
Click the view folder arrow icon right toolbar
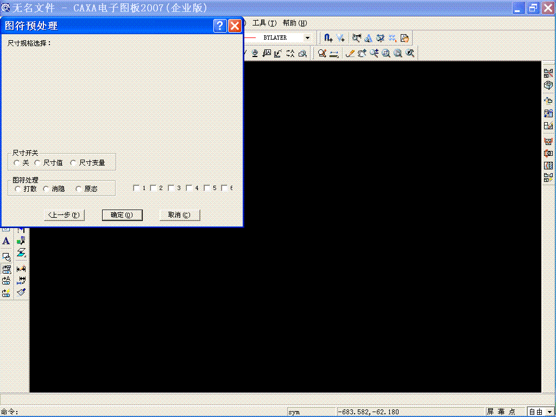548,100
